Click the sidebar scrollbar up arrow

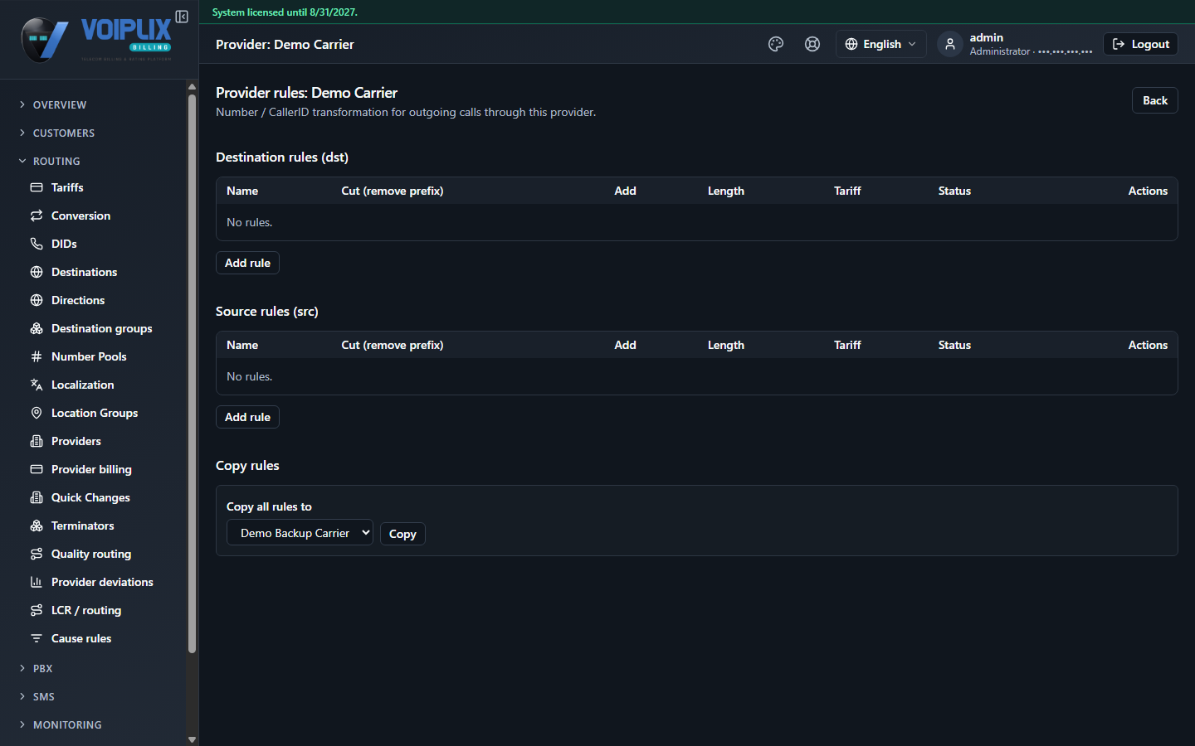(x=192, y=86)
